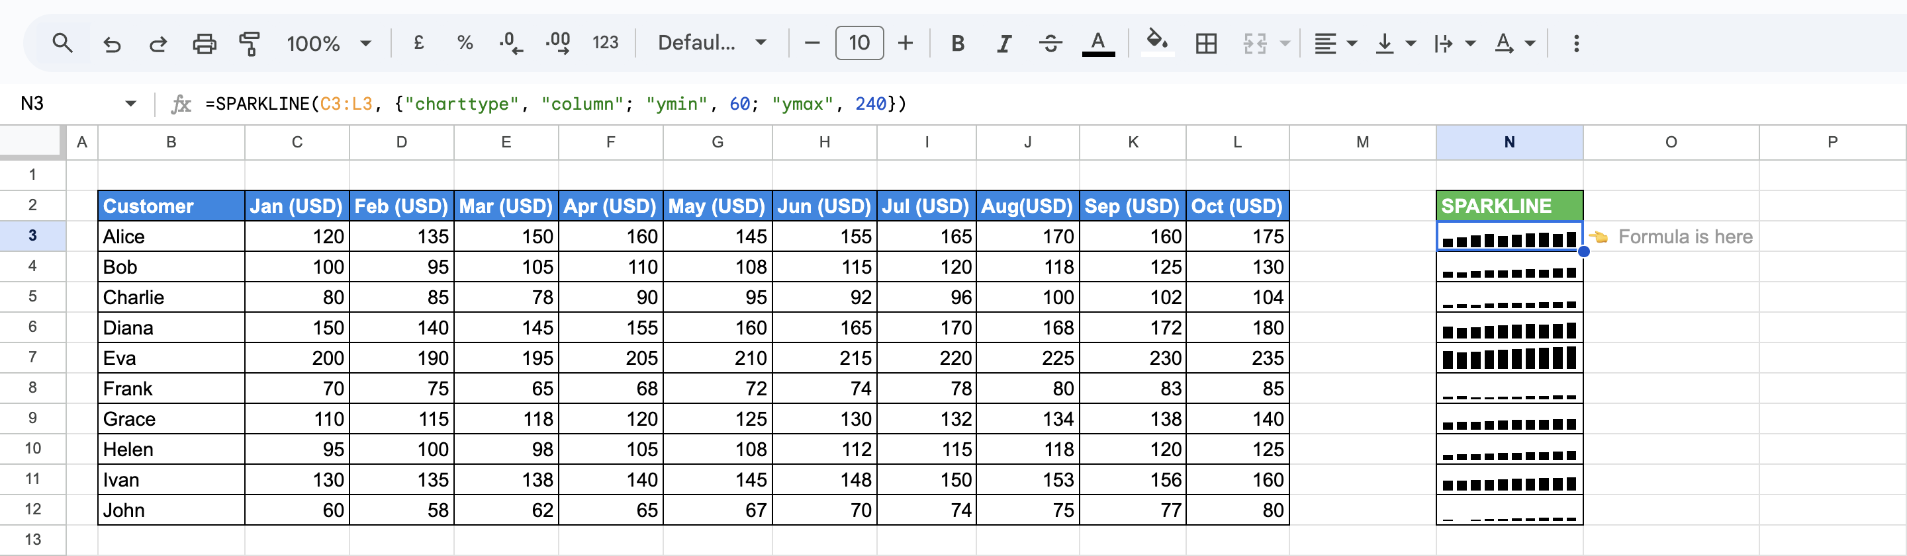
Task: Select row 7 header
Action: [32, 357]
